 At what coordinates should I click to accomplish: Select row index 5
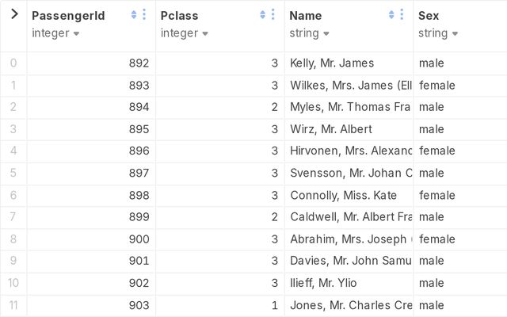[13, 173]
